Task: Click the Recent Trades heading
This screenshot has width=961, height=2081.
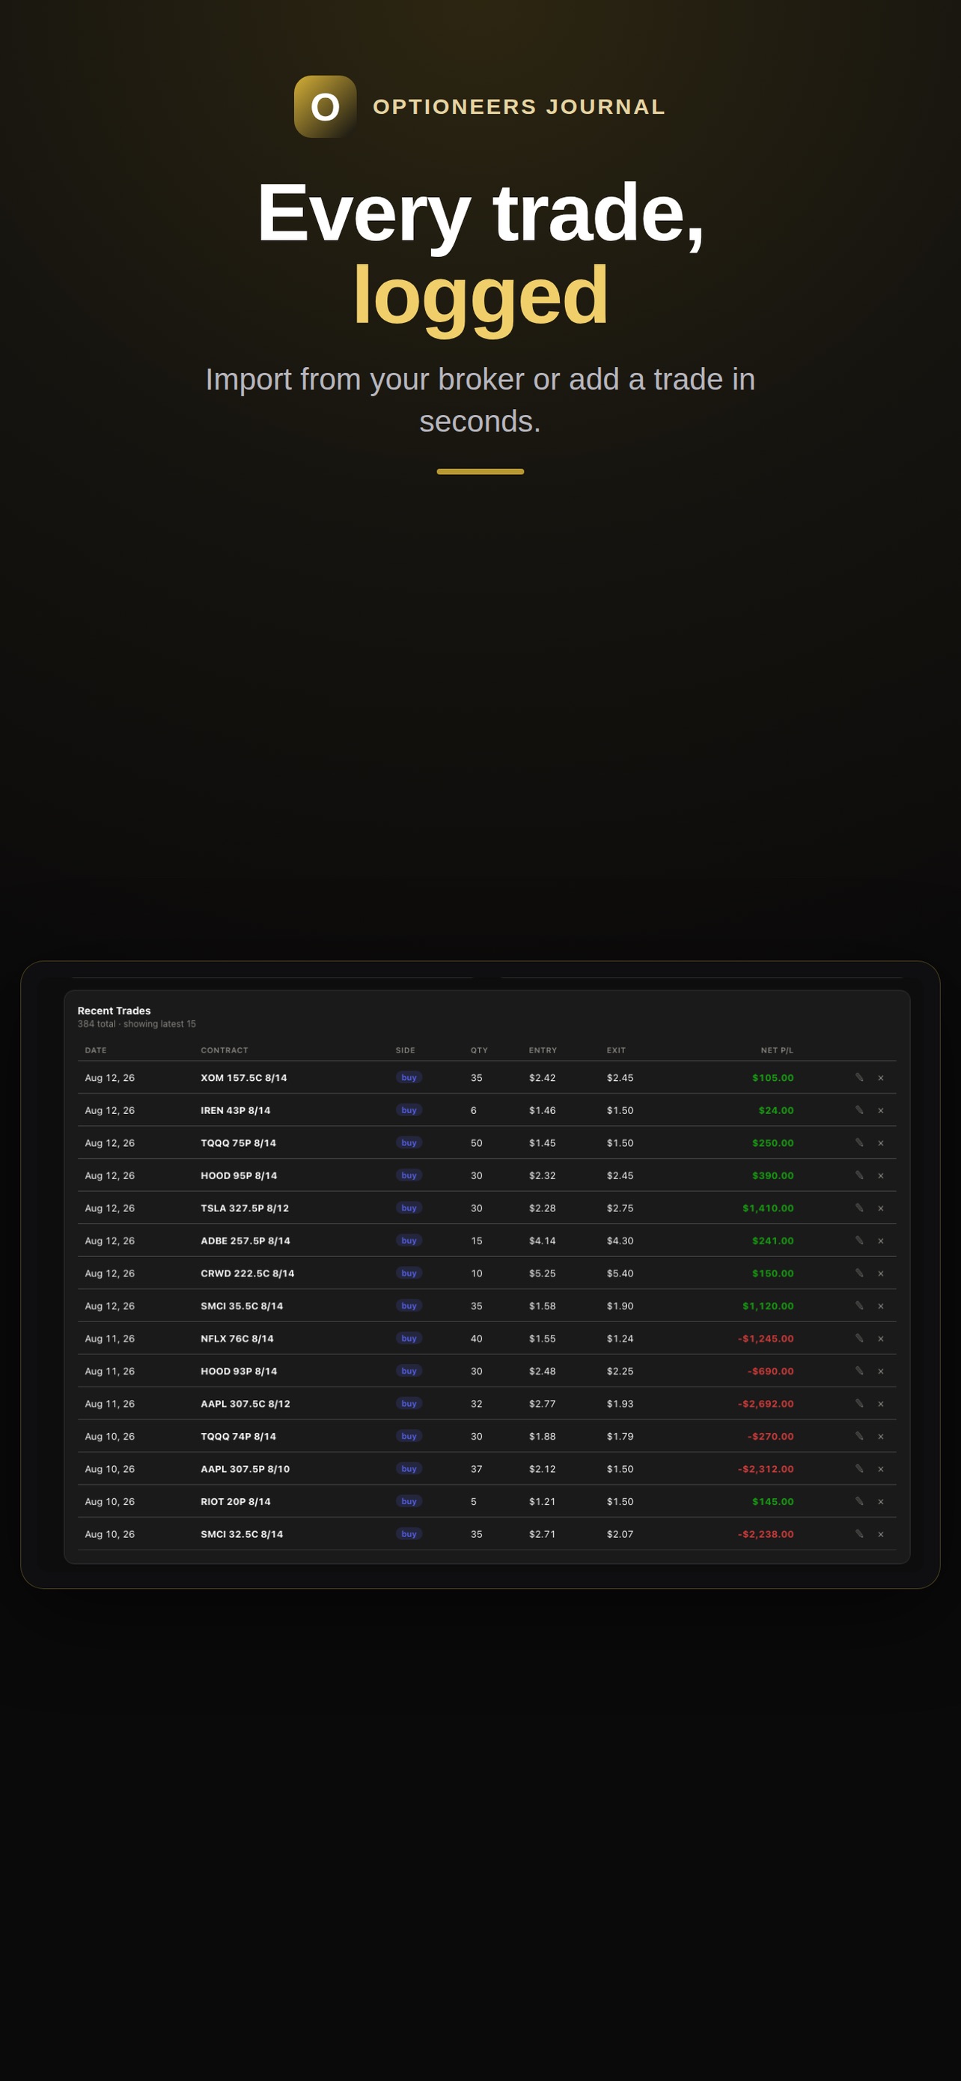Action: click(114, 1011)
